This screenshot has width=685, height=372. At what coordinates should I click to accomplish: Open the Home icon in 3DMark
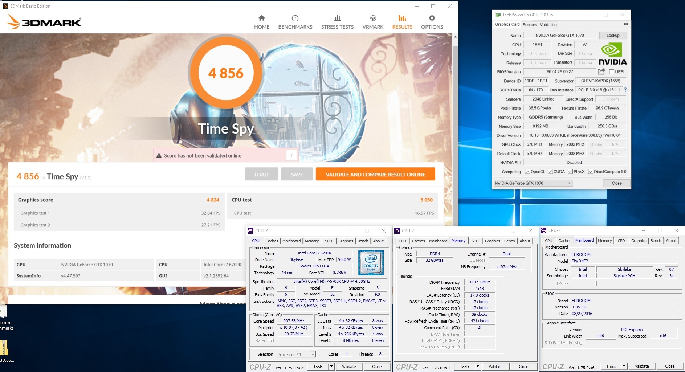[x=261, y=19]
